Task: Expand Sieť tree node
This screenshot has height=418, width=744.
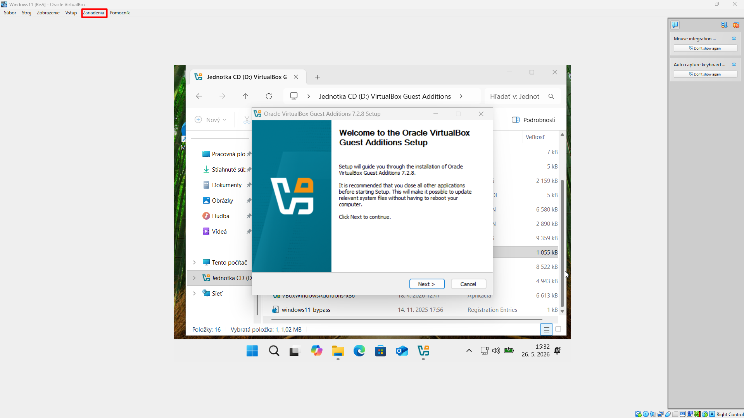Action: click(195, 294)
